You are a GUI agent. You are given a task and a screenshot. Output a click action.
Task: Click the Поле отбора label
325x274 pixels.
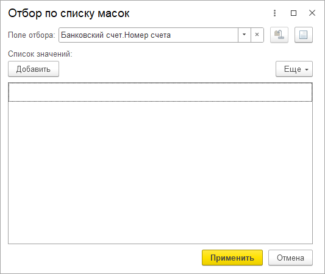[32, 35]
